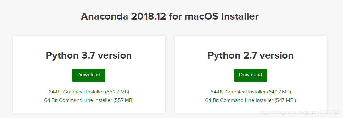Click the 652.7 MB file size text
The width and height of the screenshot is (343, 118).
(117, 92)
